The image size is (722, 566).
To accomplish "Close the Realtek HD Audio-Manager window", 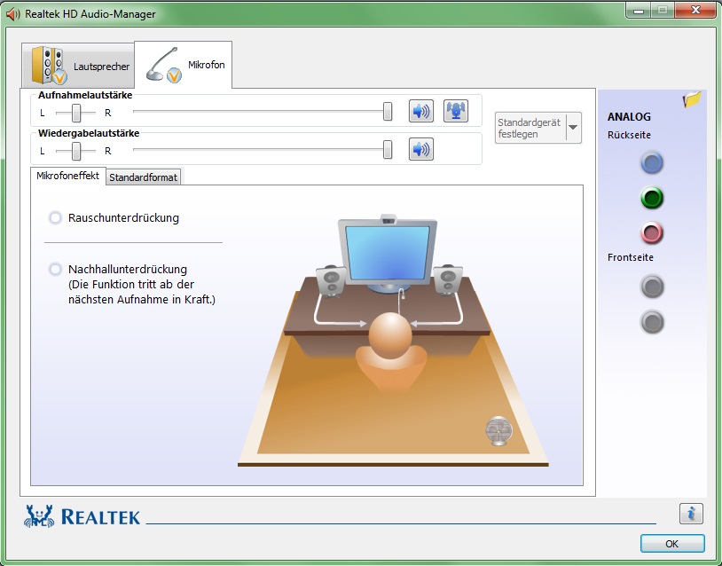I will coord(695,10).
